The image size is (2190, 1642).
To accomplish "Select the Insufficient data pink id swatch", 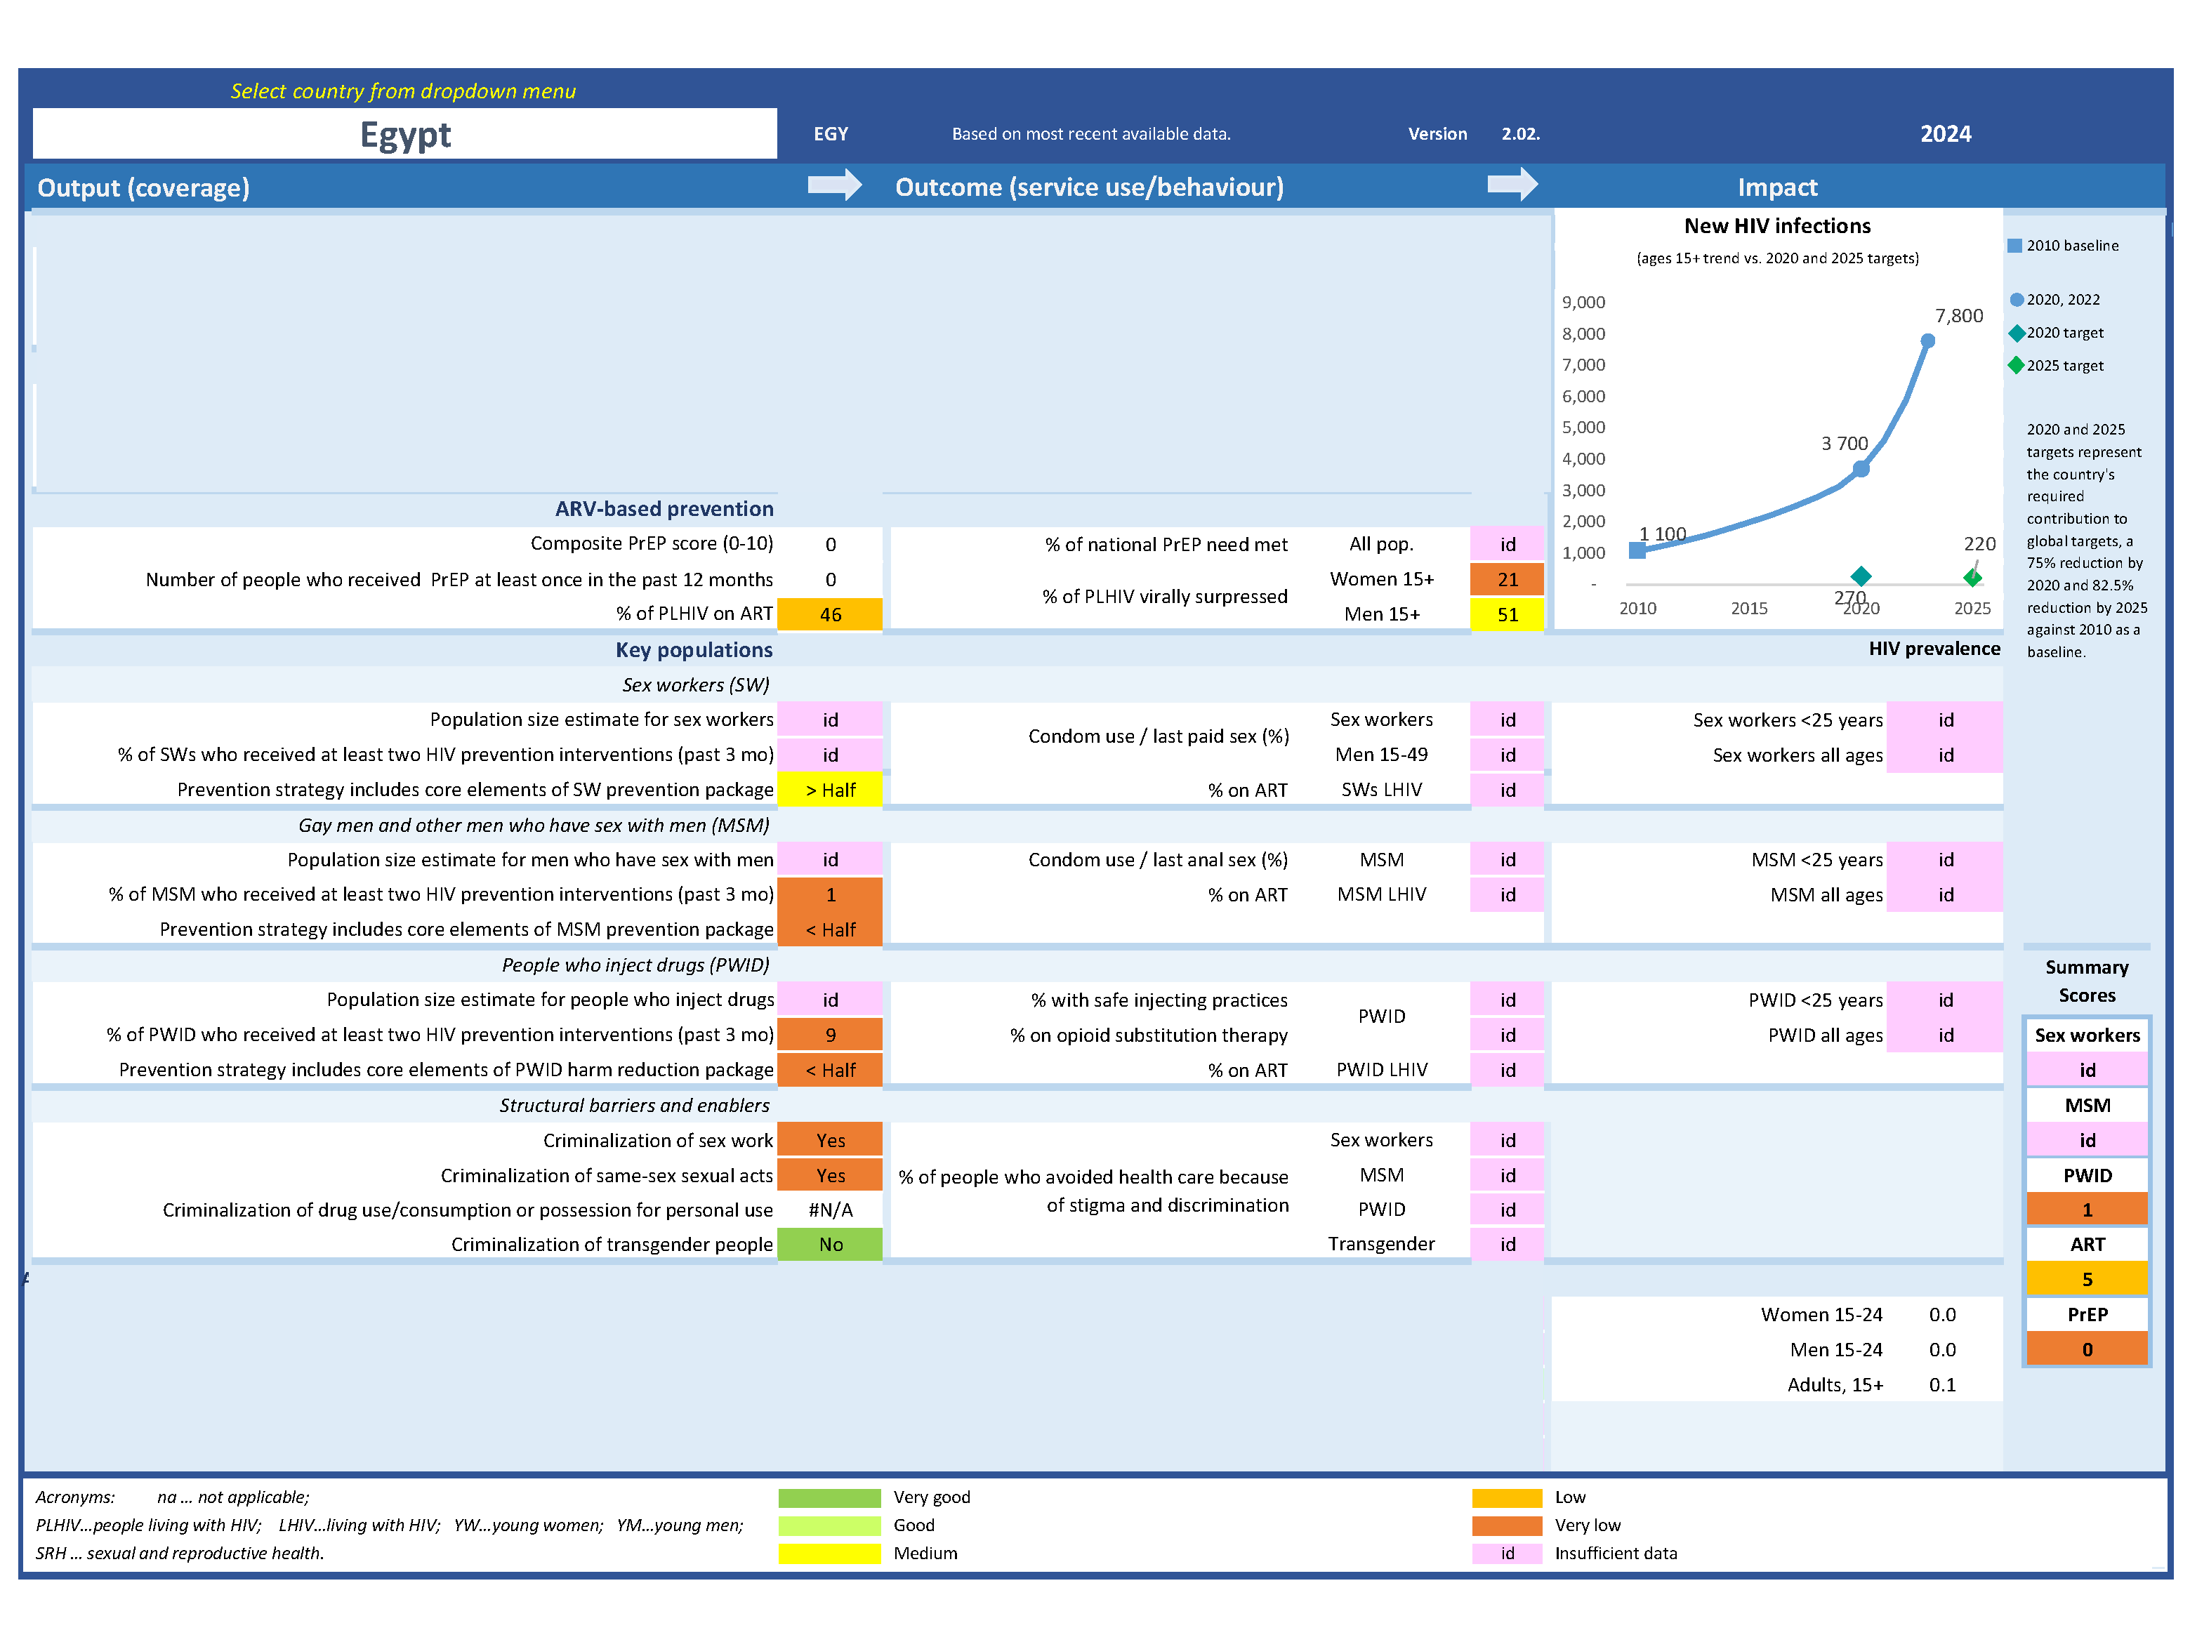I will (x=1507, y=1553).
